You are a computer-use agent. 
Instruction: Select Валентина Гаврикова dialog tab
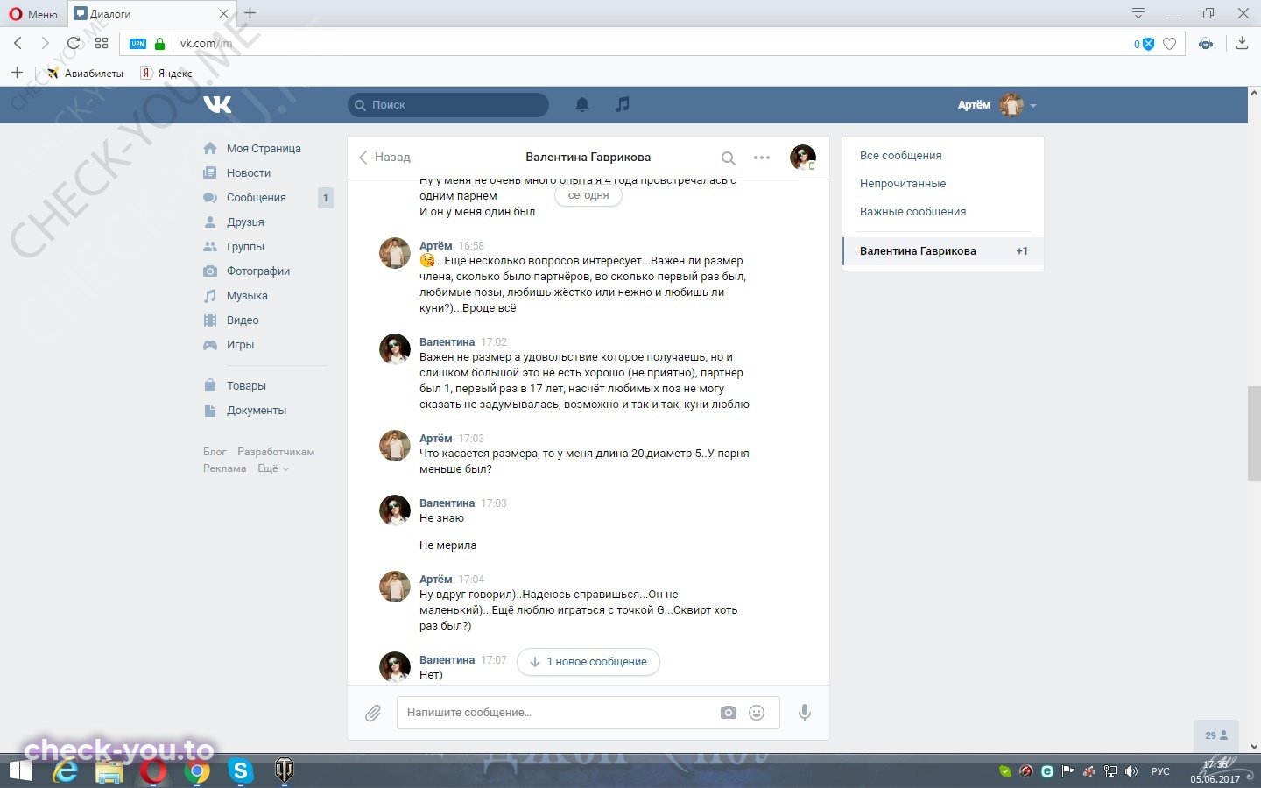[943, 251]
